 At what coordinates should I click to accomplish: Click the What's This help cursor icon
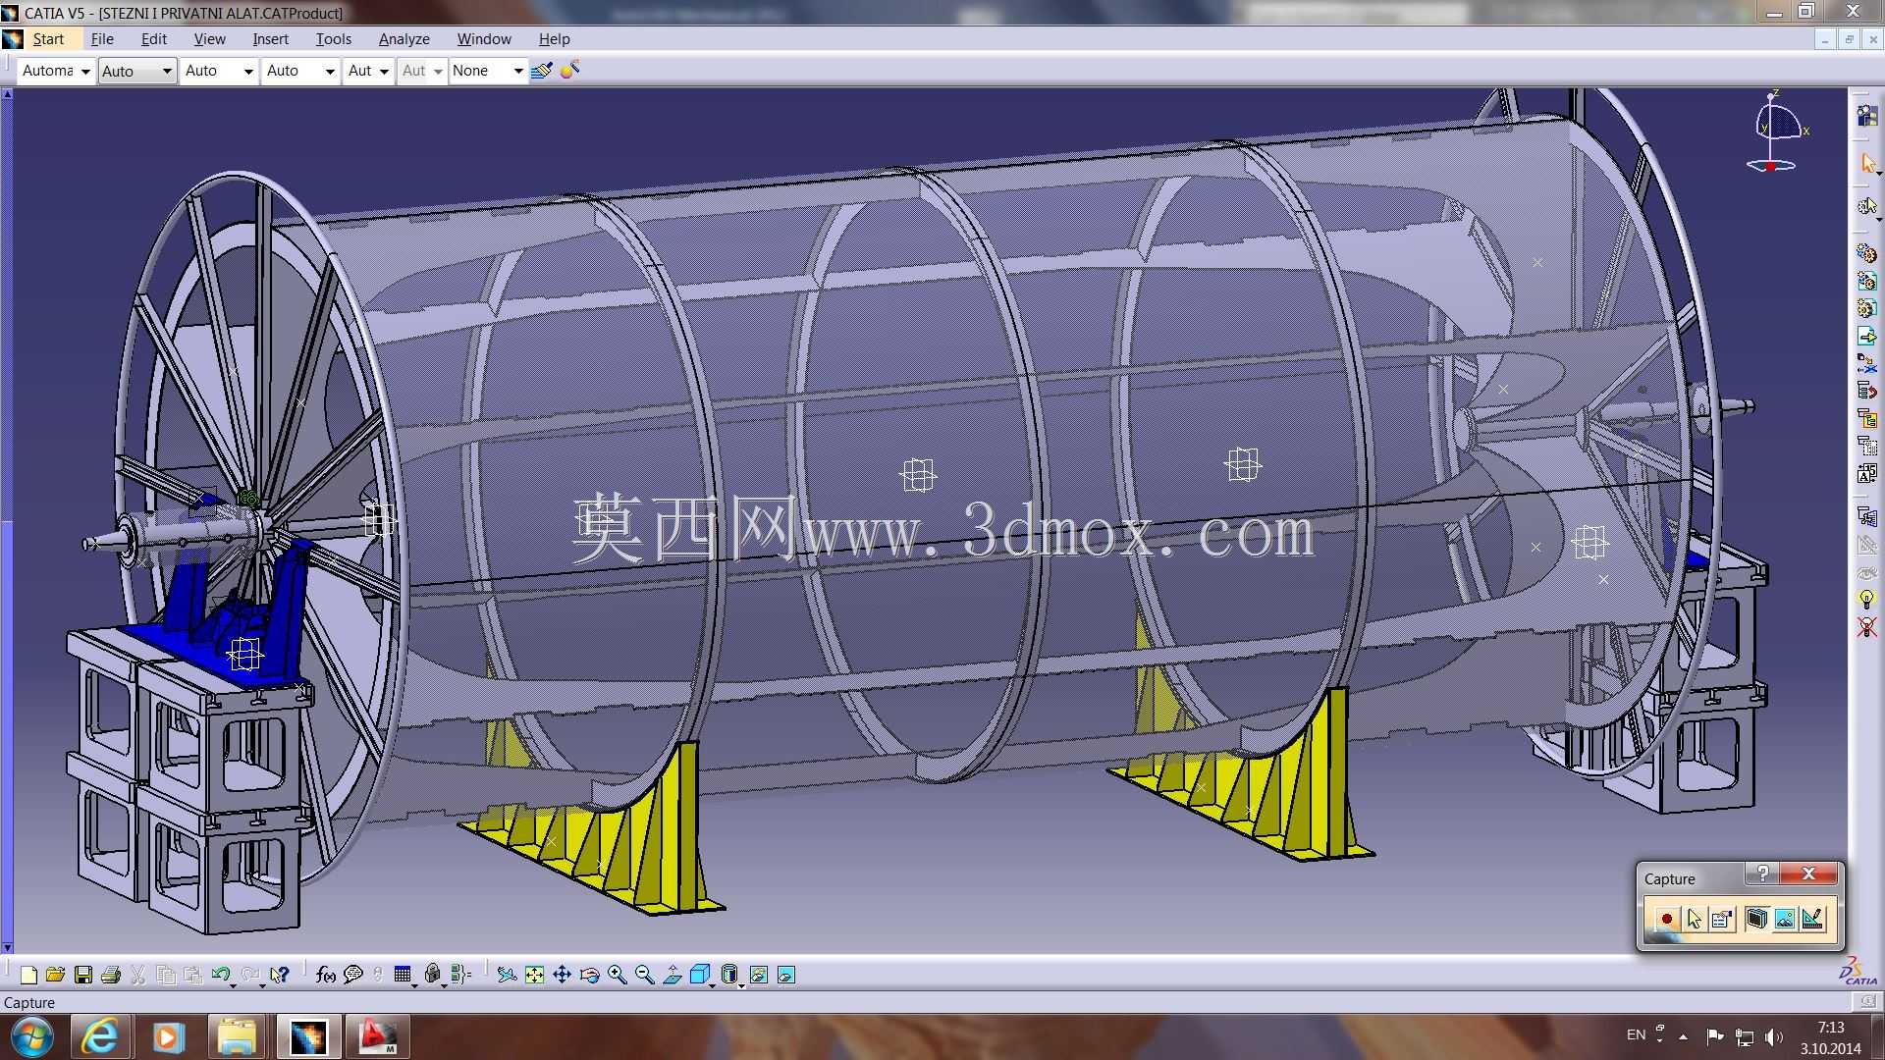click(280, 975)
